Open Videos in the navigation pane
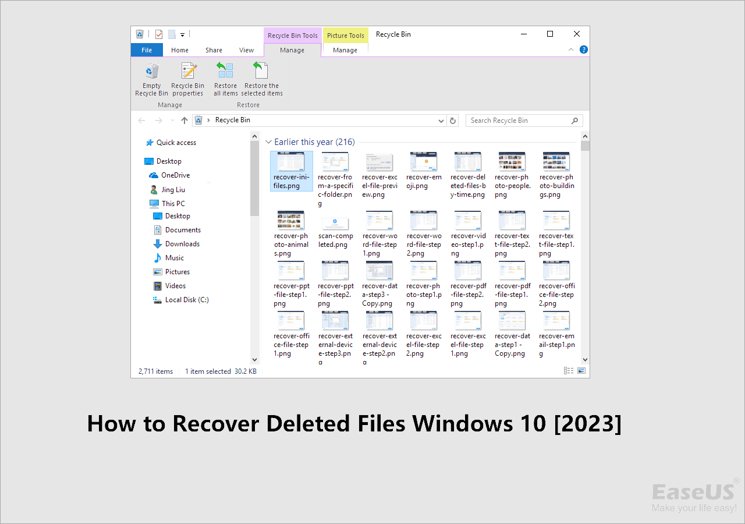The height and width of the screenshot is (524, 745). point(169,286)
